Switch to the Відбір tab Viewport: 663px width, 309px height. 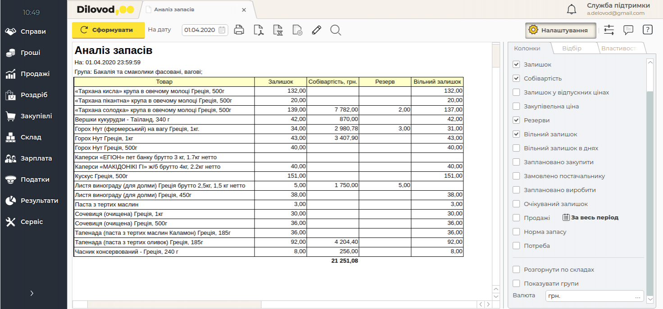[x=572, y=48]
